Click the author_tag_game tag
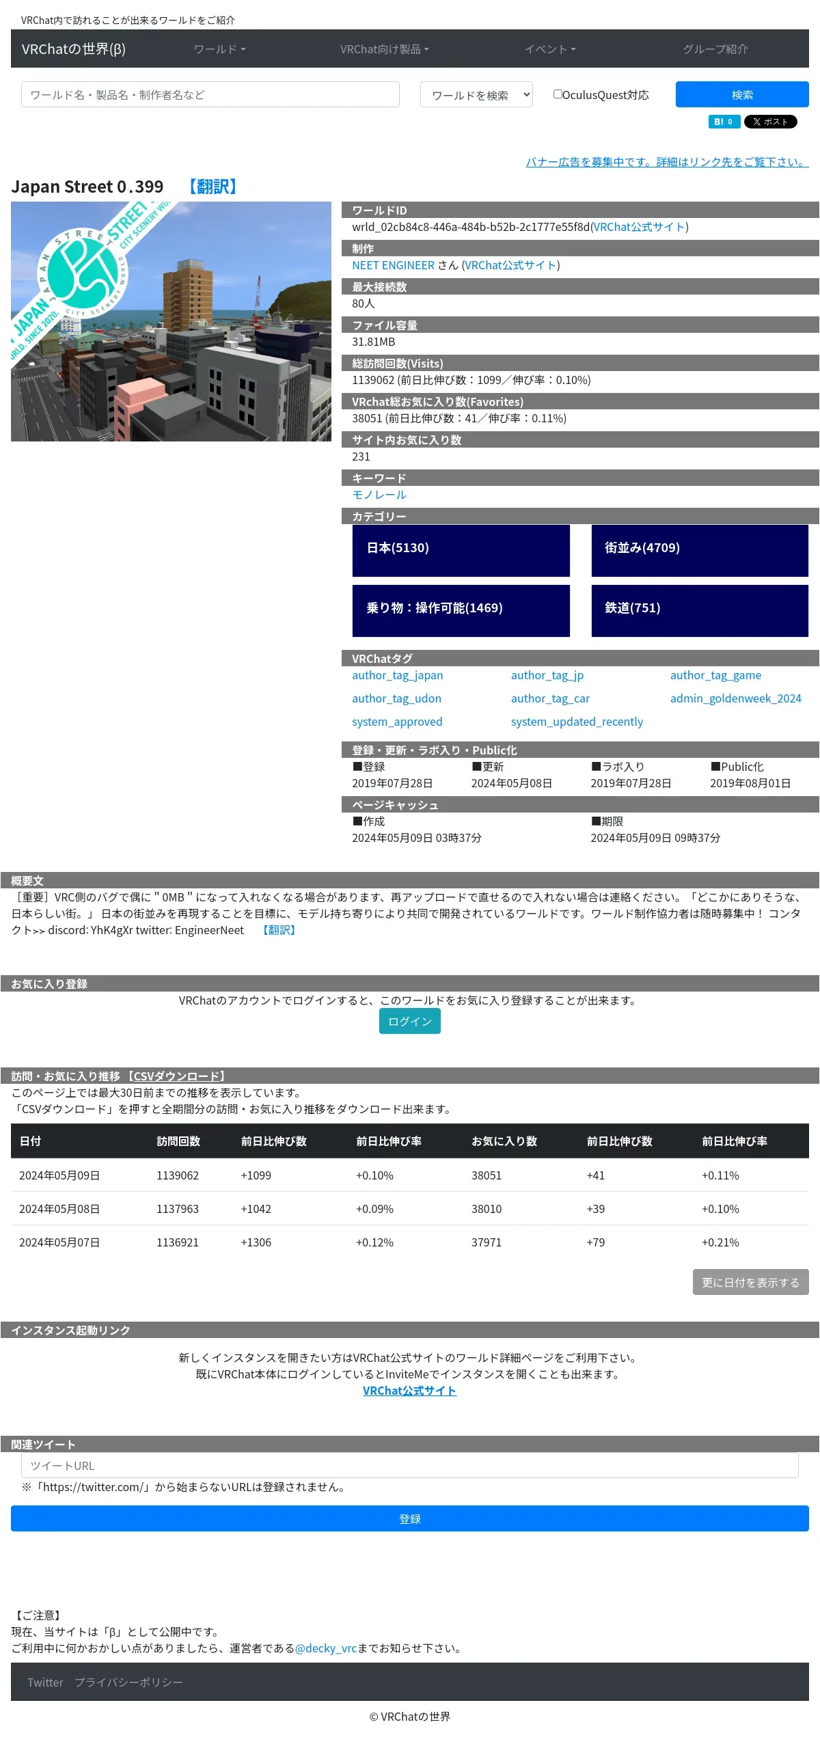The width and height of the screenshot is (820, 1746). tap(715, 675)
